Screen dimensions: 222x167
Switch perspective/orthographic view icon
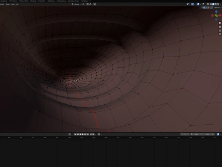click(220, 34)
